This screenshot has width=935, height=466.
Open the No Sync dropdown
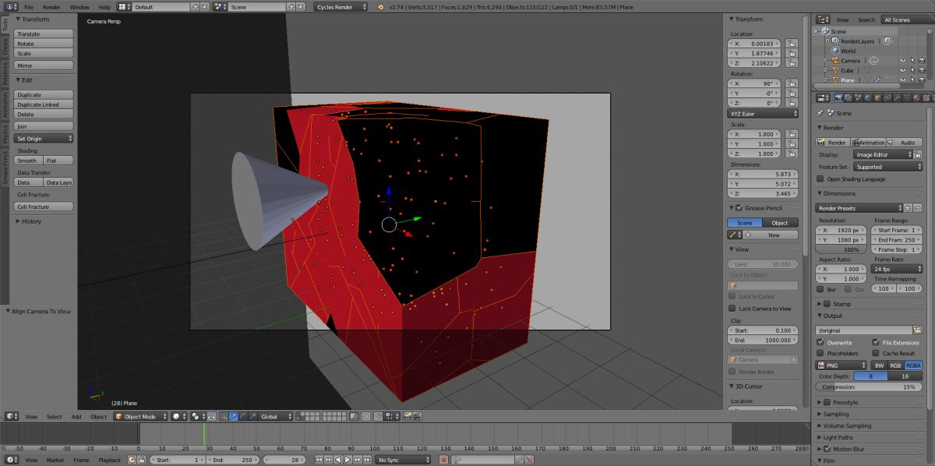(403, 460)
